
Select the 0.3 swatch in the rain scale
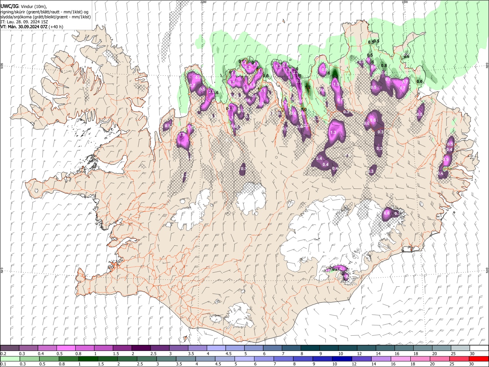point(29,359)
